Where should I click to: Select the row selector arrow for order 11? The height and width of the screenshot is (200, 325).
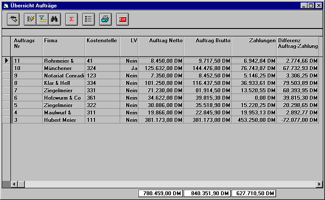tap(7, 60)
